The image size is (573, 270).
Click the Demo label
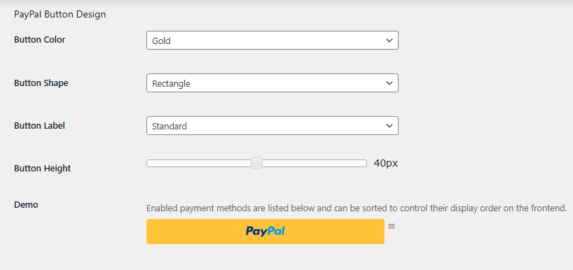(26, 205)
